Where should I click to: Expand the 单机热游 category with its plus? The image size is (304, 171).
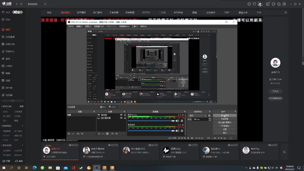tap(22, 145)
